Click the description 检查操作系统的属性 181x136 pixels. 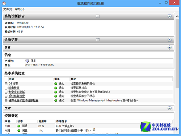[83, 83]
